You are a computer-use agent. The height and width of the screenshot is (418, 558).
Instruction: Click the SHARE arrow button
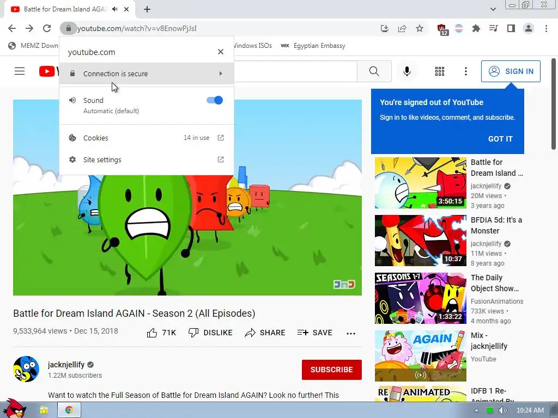[265, 333]
